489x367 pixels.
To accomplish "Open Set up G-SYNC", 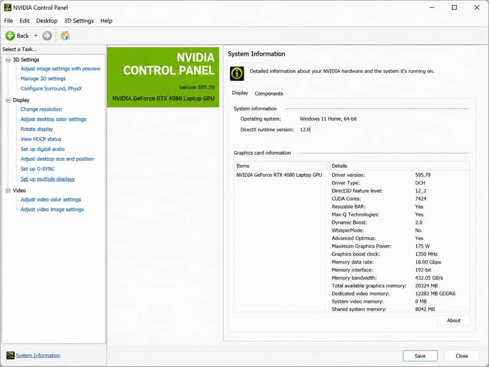I will tap(38, 169).
